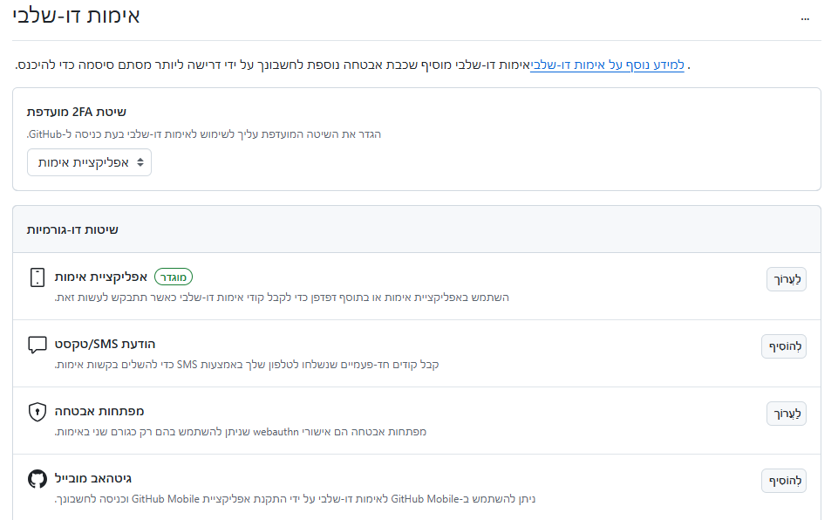This screenshot has height=520, width=838.
Task: Click the הודעת טקסט/SMS row title
Action: click(105, 344)
